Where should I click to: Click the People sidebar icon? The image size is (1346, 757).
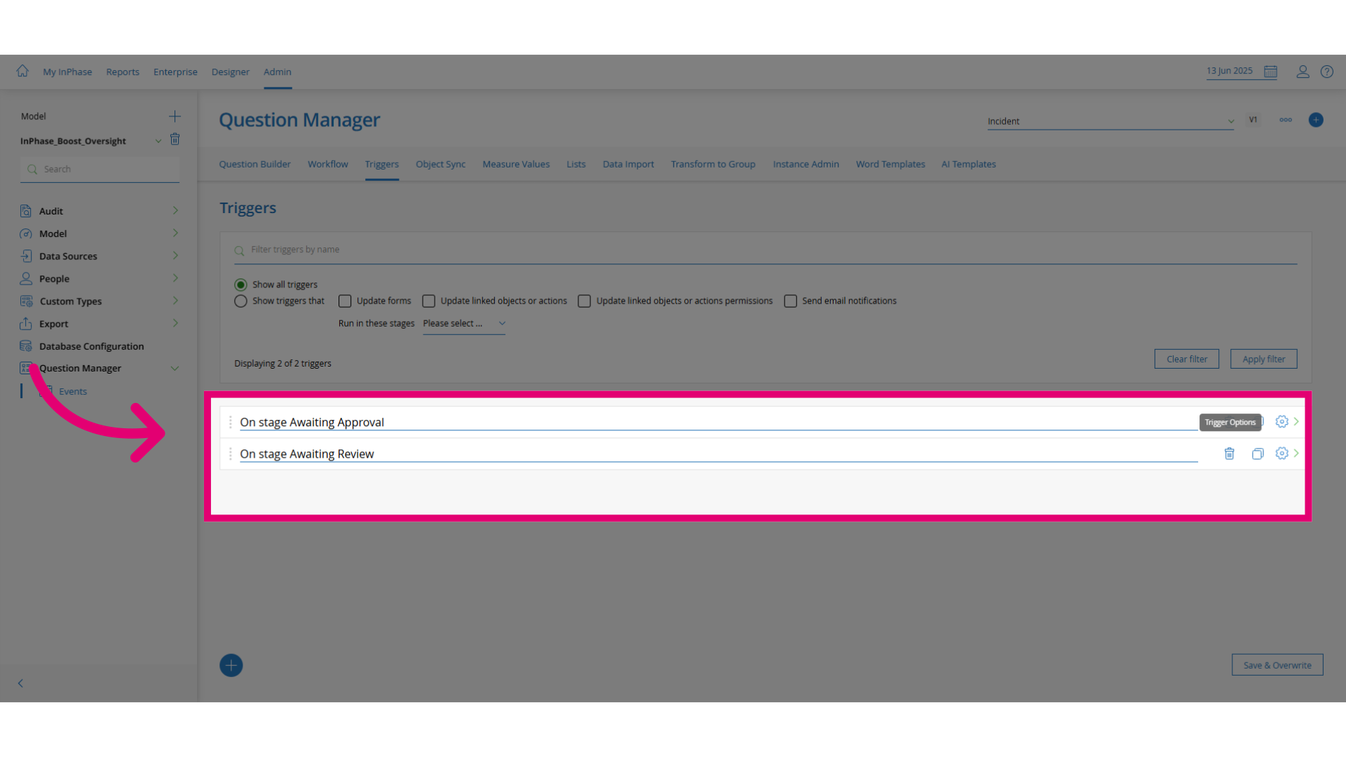(x=26, y=278)
